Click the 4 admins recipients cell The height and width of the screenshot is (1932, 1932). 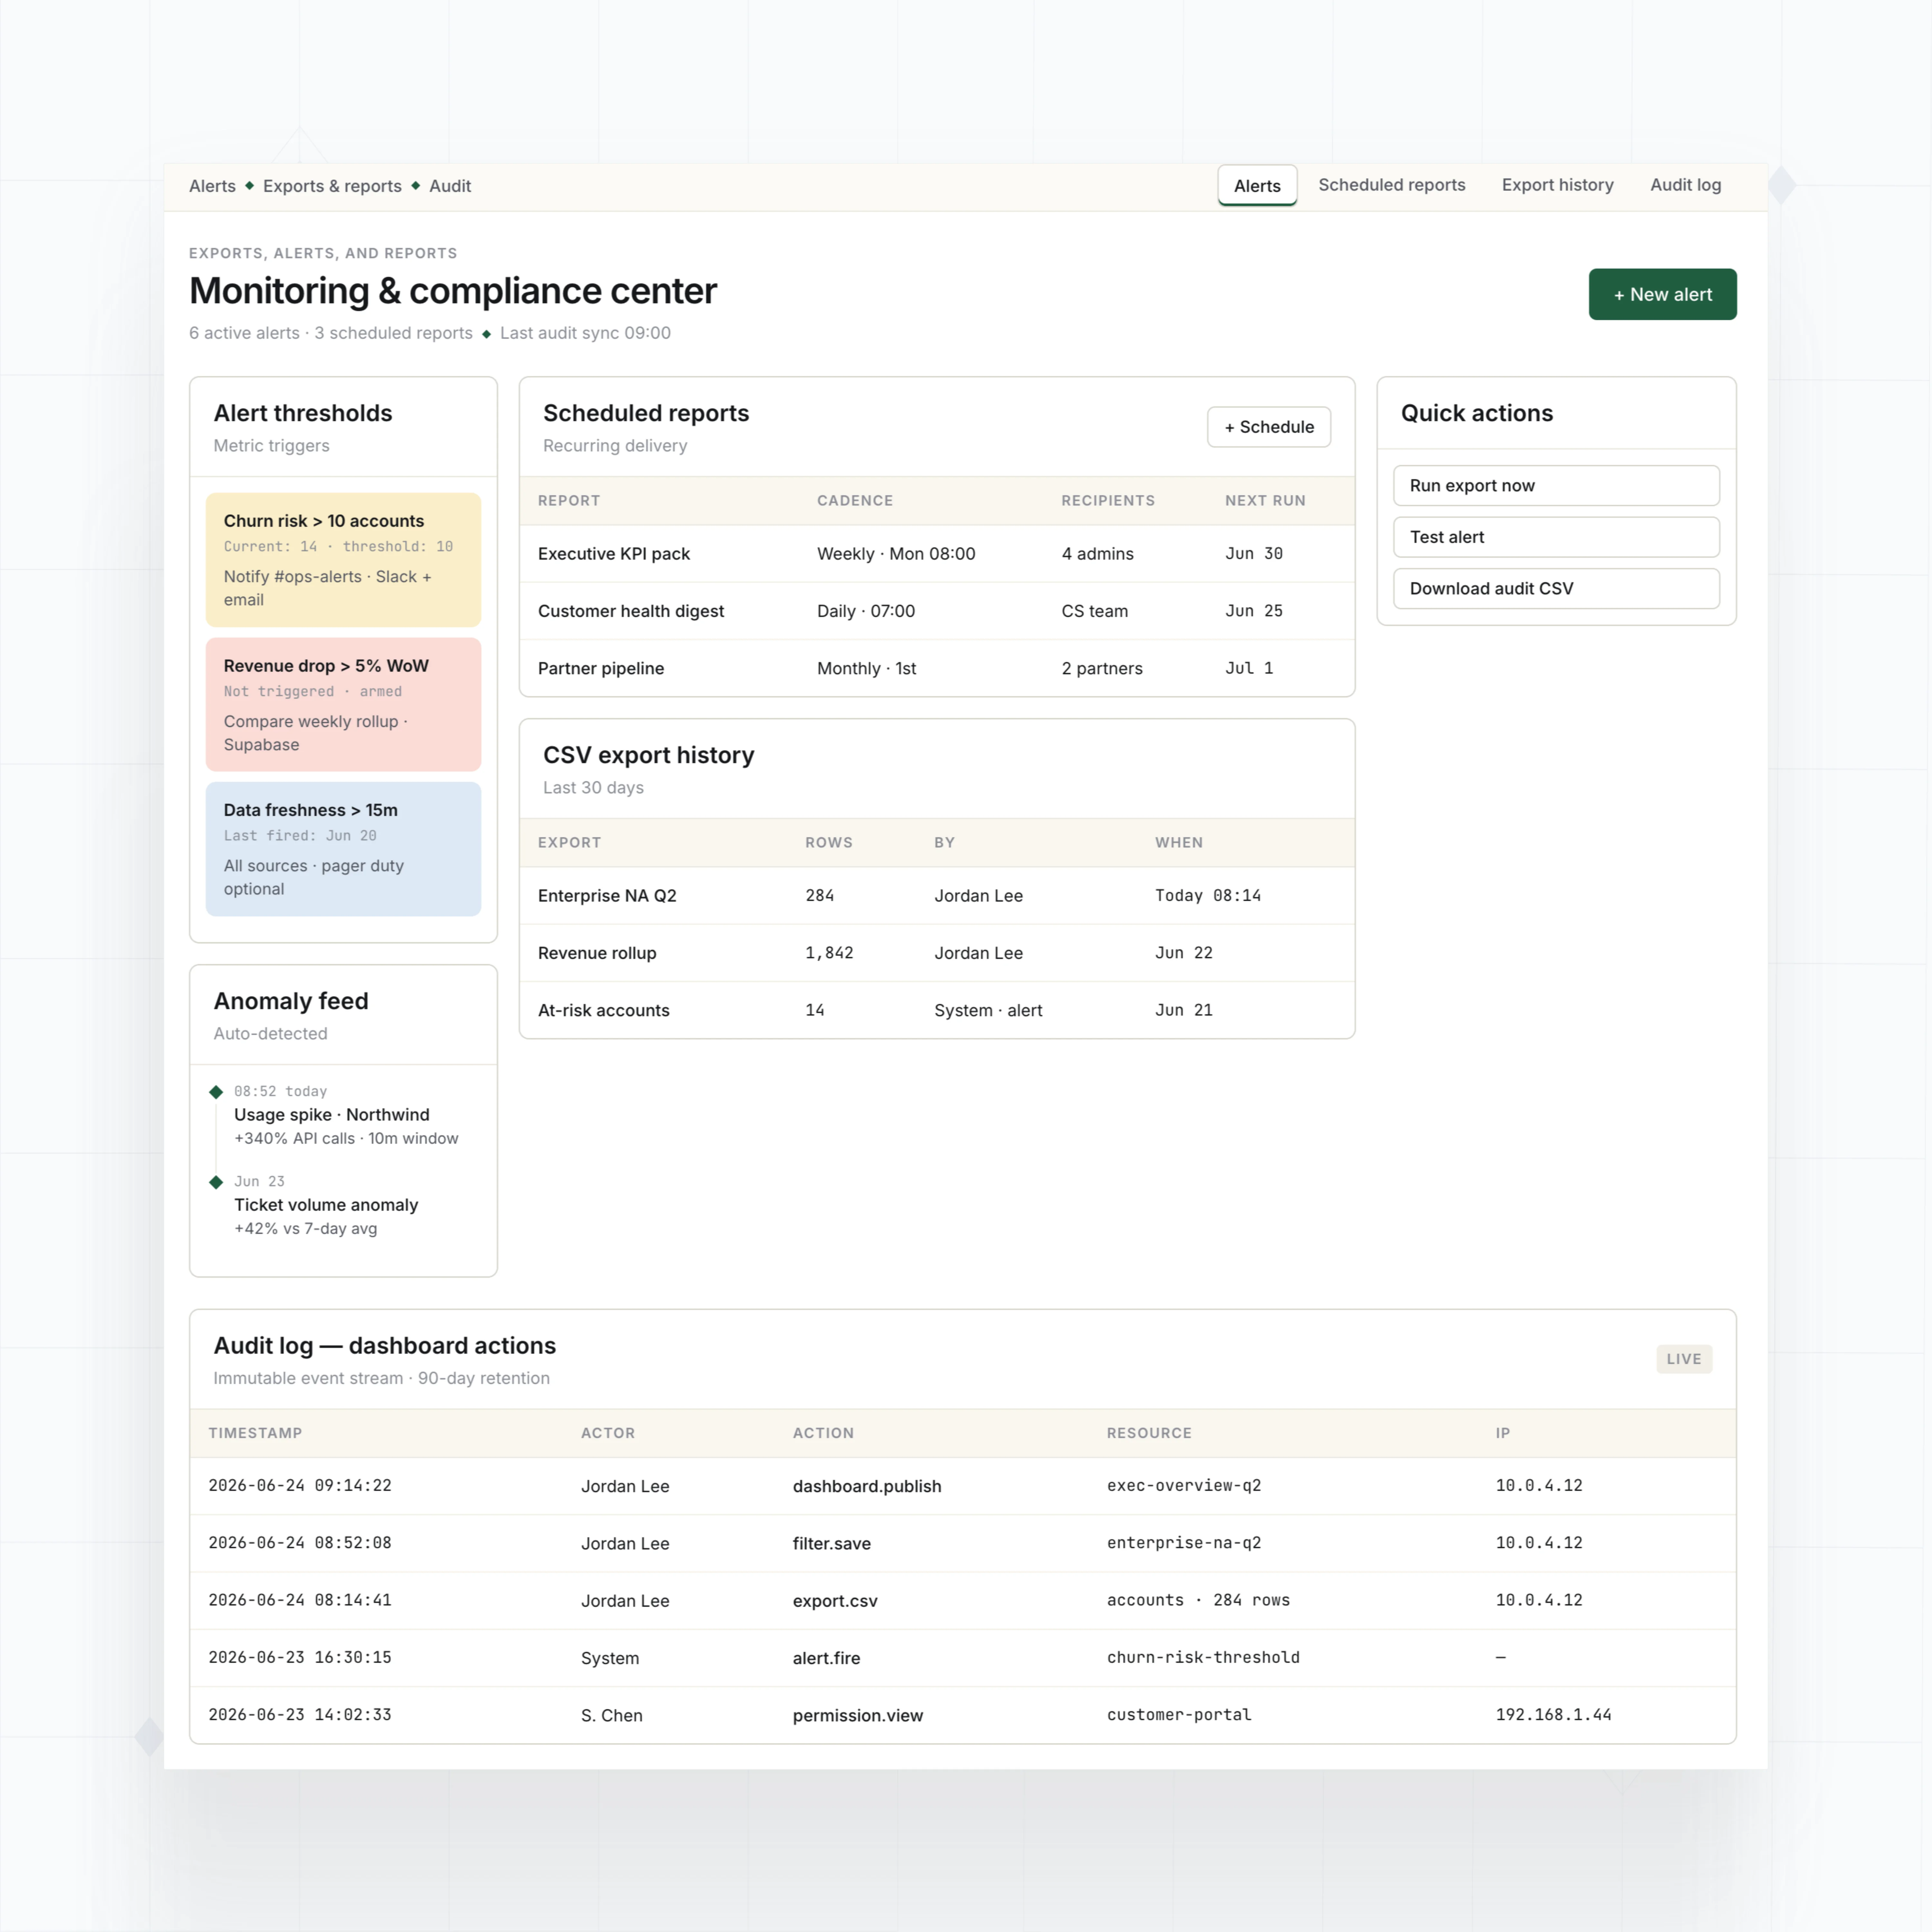pyautogui.click(x=1098, y=554)
